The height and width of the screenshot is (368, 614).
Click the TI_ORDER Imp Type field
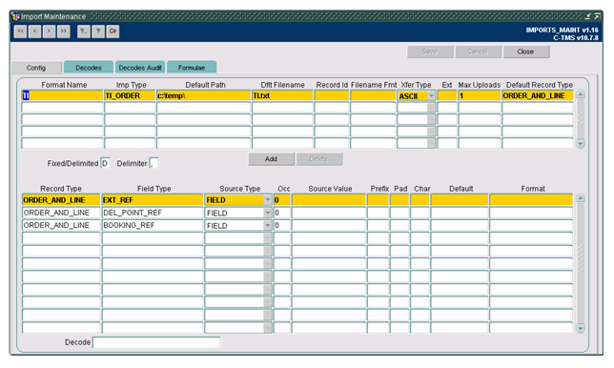[130, 95]
